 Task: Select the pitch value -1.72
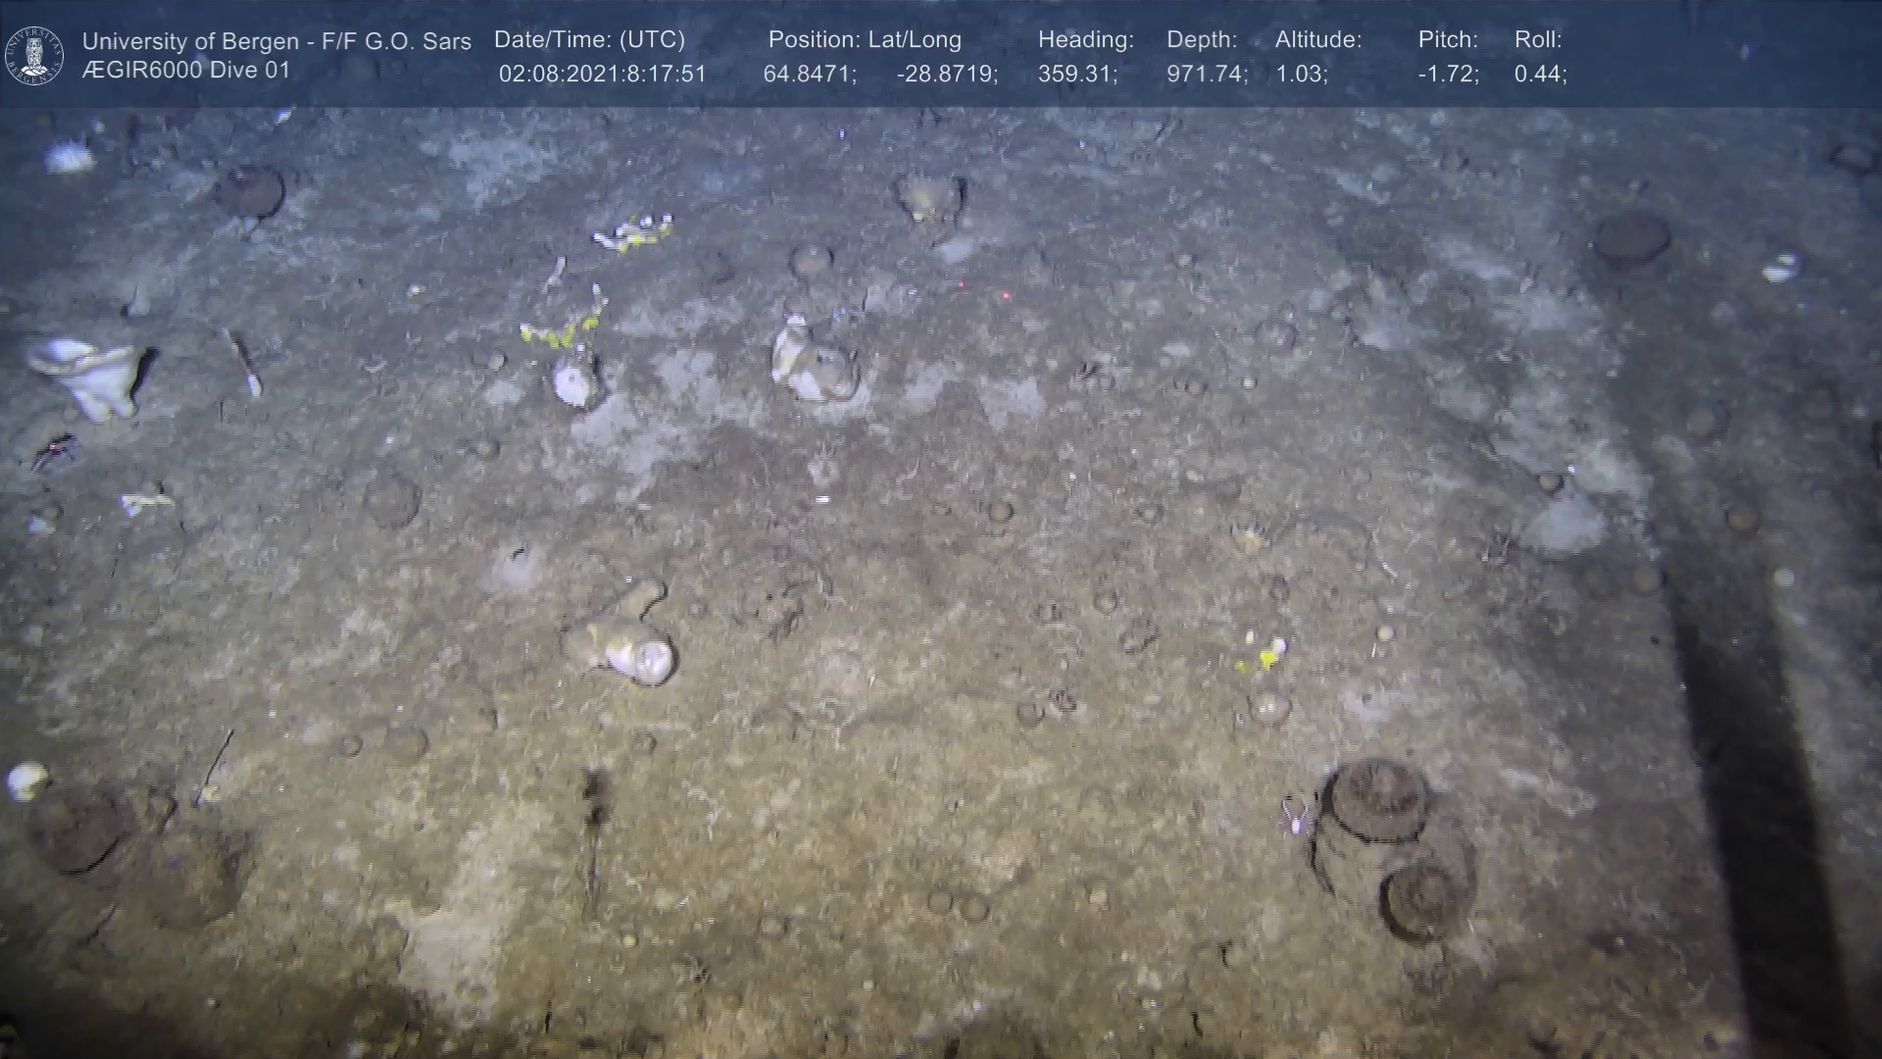[x=1448, y=75]
